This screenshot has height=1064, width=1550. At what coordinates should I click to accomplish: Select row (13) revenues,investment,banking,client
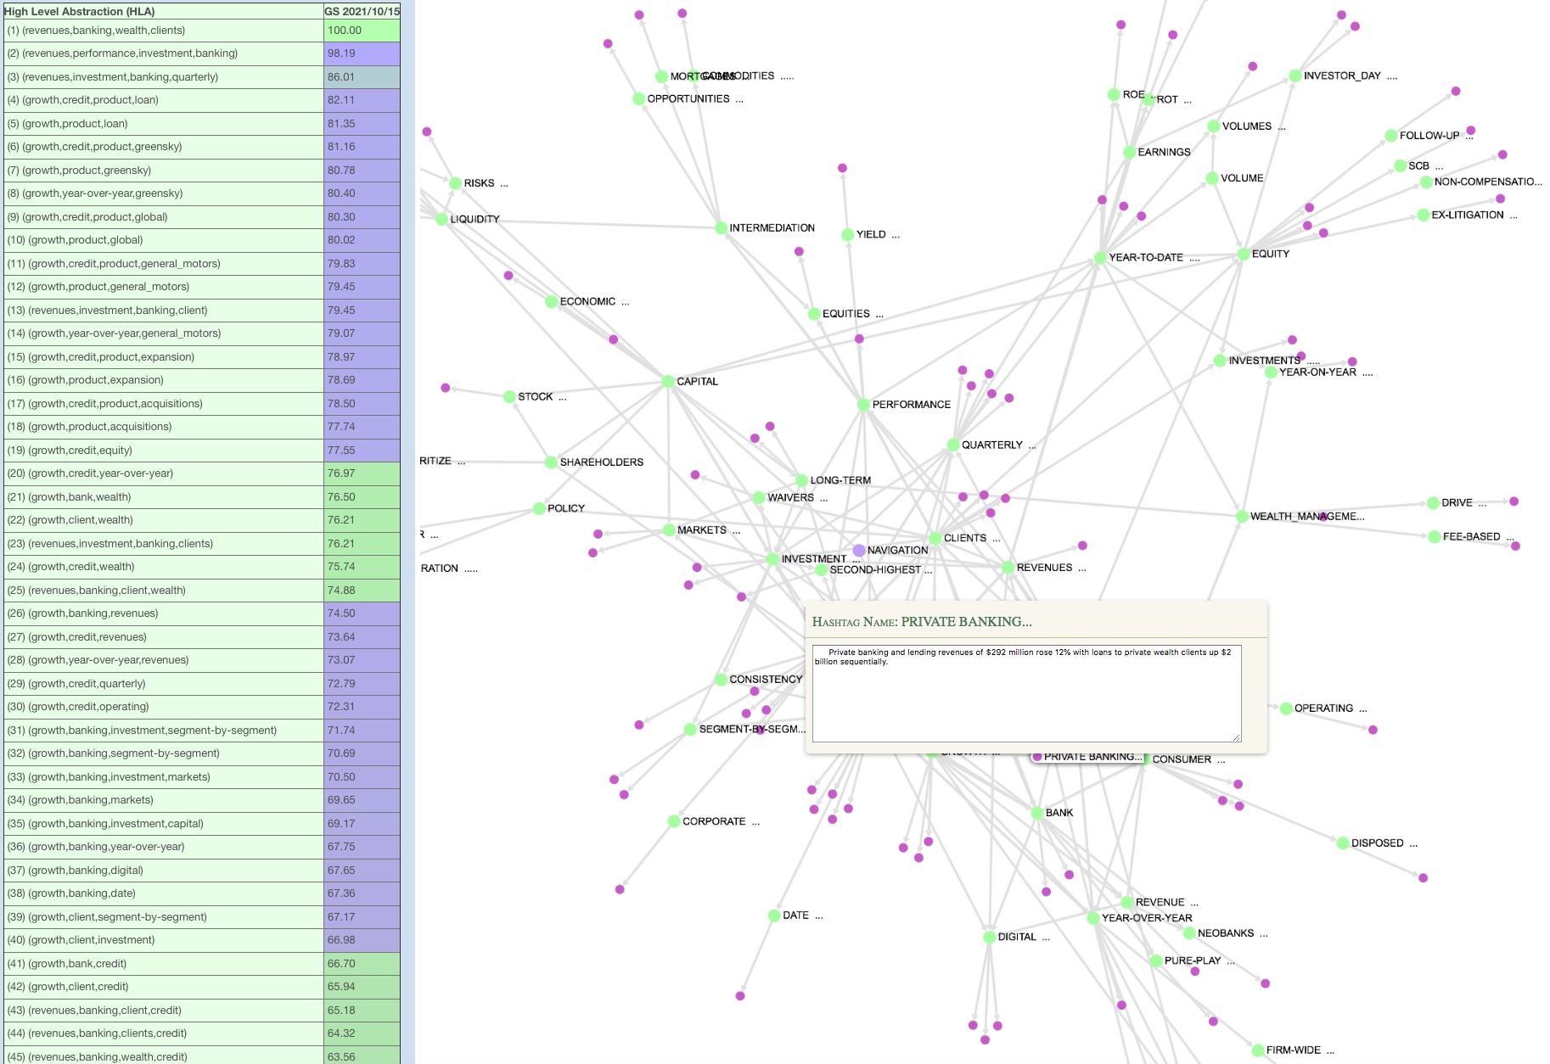(x=163, y=311)
